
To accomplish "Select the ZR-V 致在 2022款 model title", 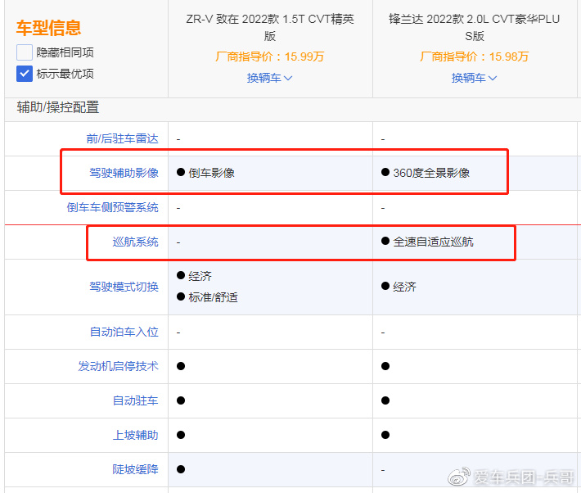I will click(270, 28).
